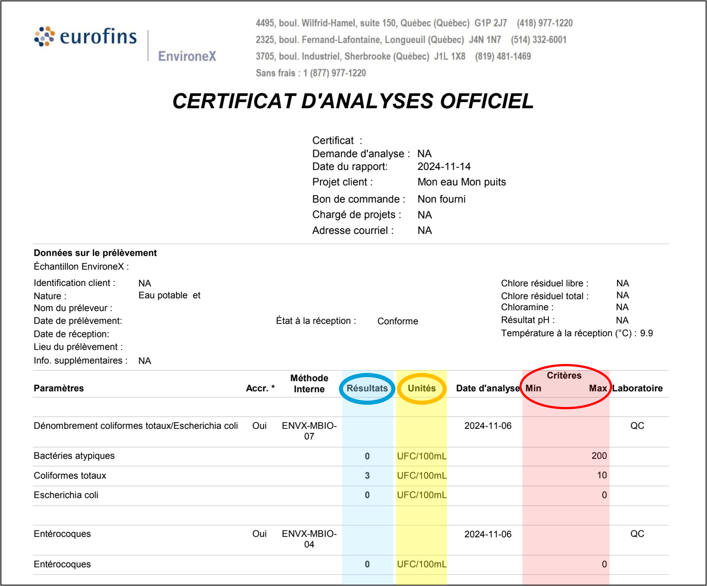Click the Québec office phone number (418) 977-1220
Image resolution: width=707 pixels, height=586 pixels.
click(544, 23)
